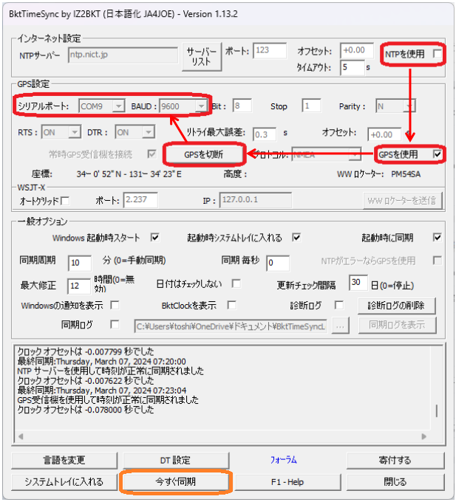Click the NTPサーバー input field
456x502 pixels.
point(123,55)
